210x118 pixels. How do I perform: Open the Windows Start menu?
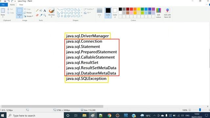tap(3, 115)
